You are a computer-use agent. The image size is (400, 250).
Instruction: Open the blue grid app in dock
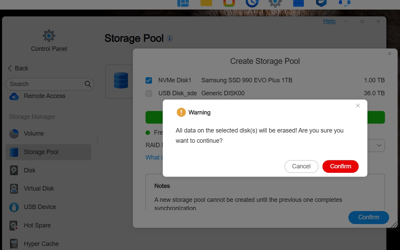click(x=183, y=3)
